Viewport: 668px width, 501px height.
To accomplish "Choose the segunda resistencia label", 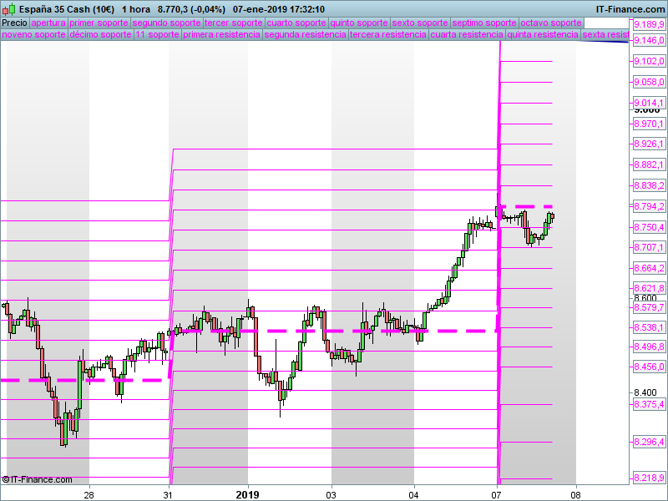I will pos(306,34).
